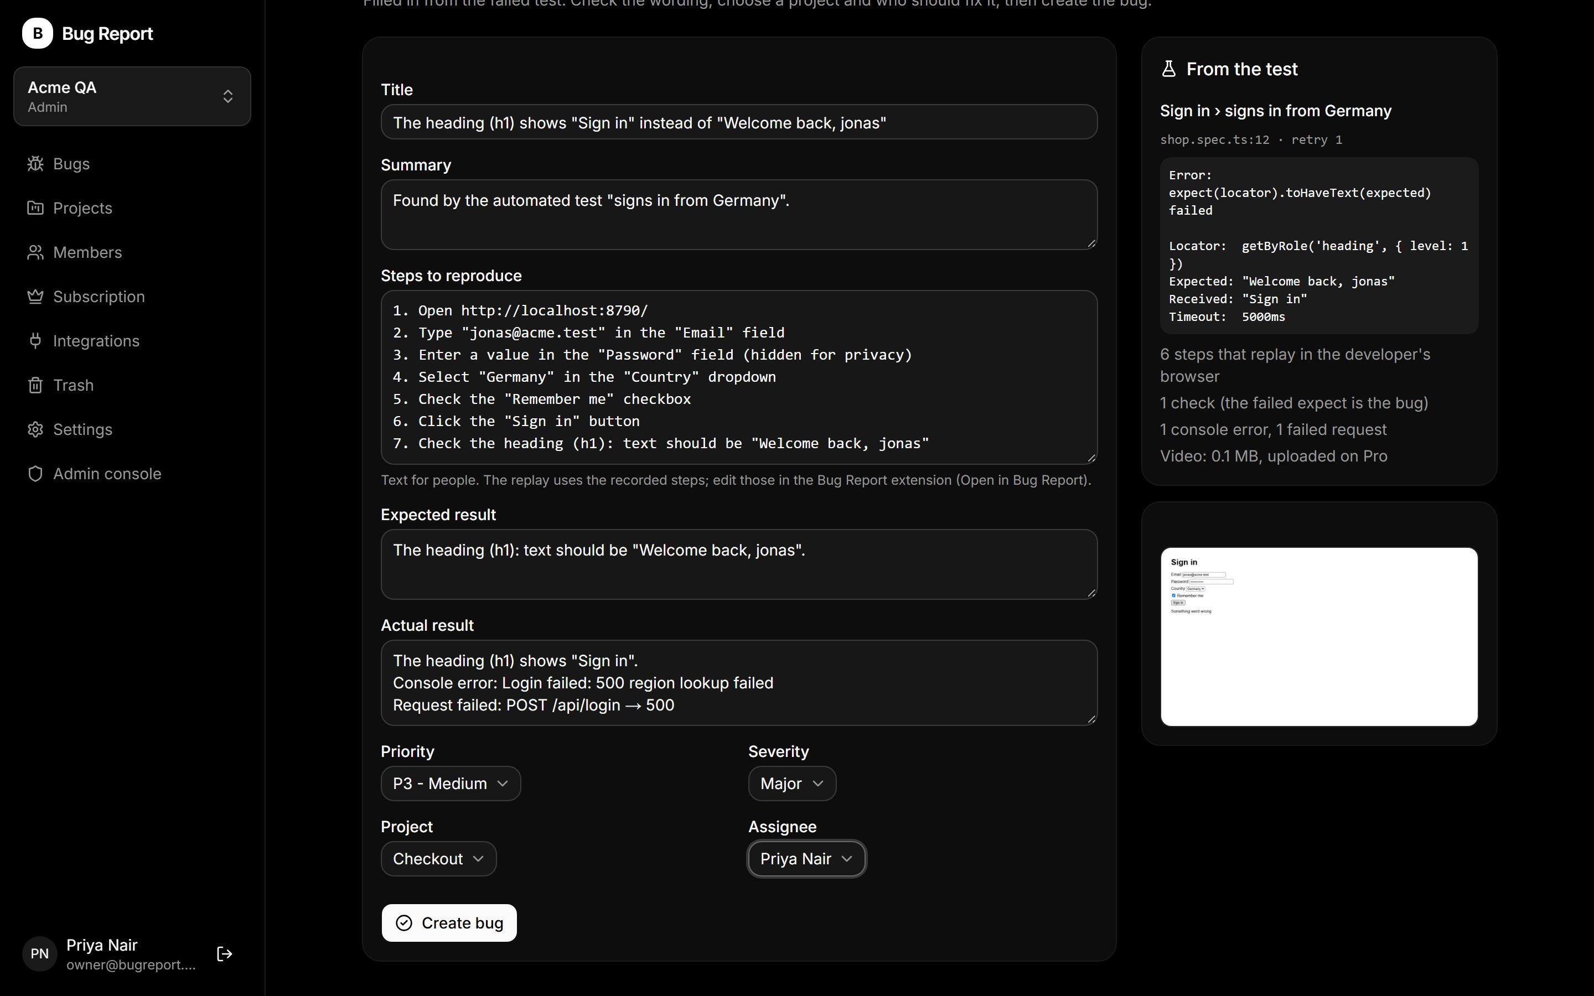The width and height of the screenshot is (1594, 996).
Task: Click "Video: 0.1 MB, uploaded on Pro" text
Action: pyautogui.click(x=1273, y=456)
